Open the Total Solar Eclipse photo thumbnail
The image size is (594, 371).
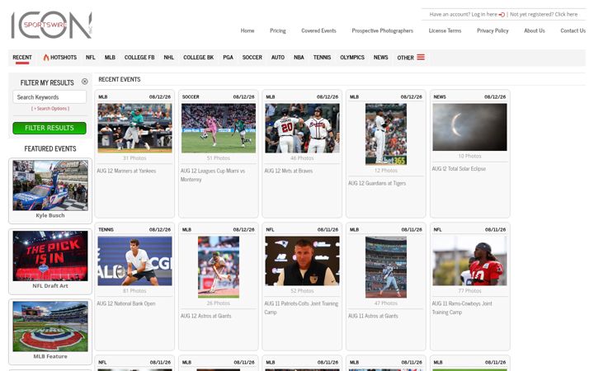point(469,127)
